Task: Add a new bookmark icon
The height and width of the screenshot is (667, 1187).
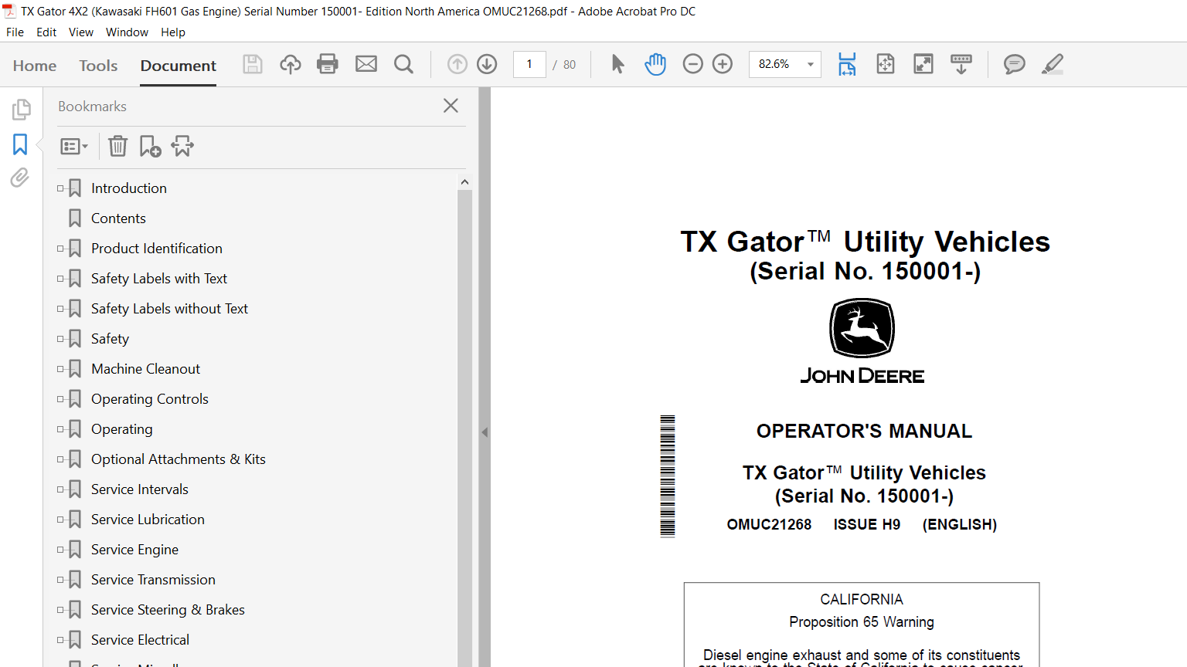Action: tap(150, 146)
